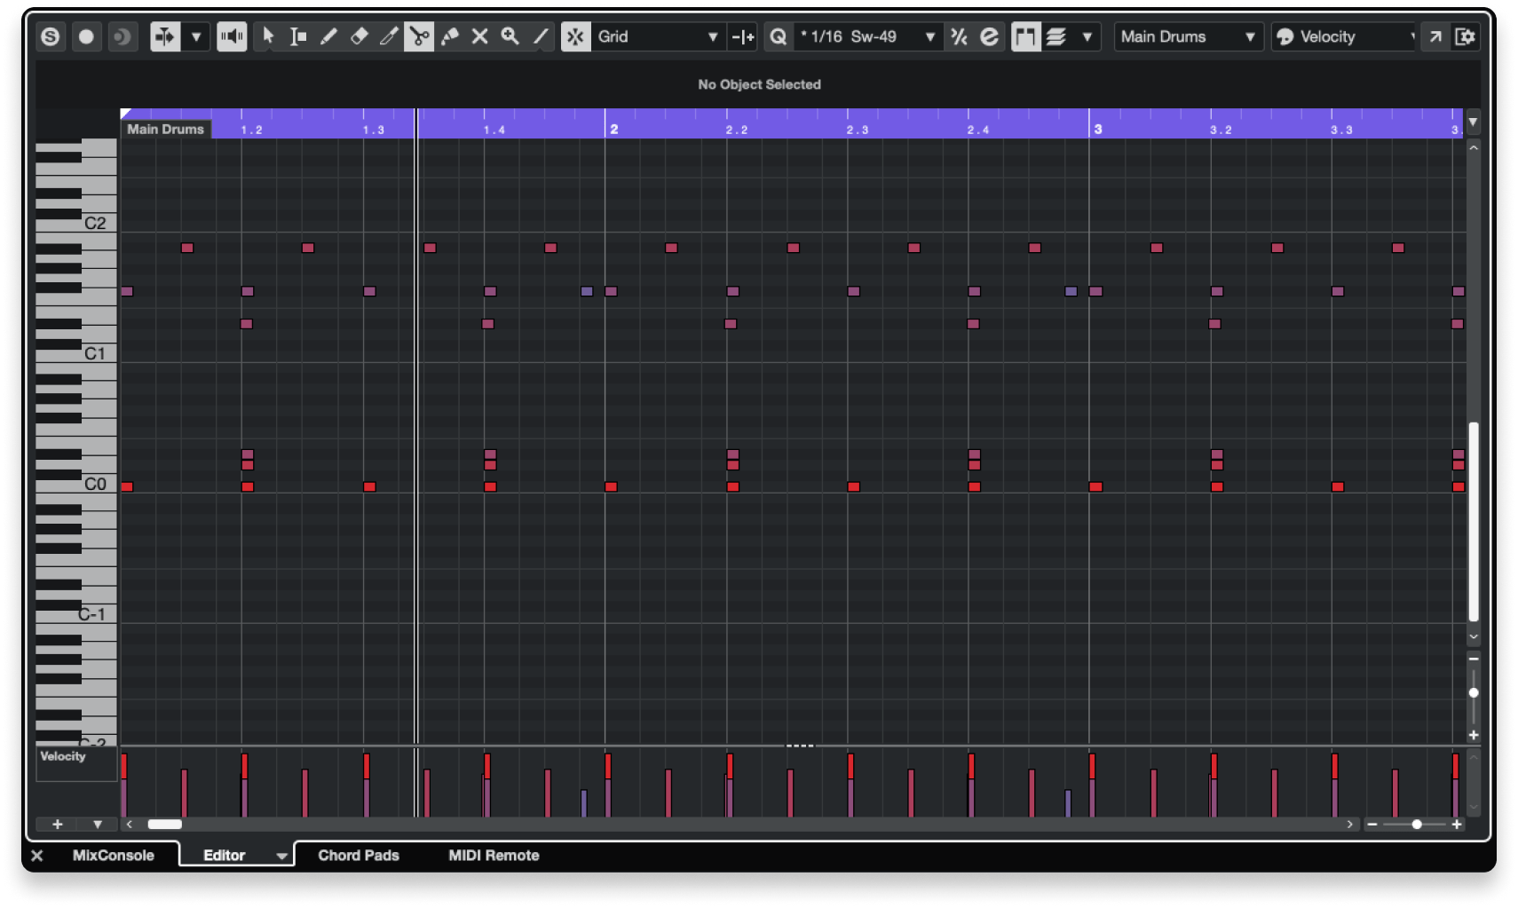Click the right arrow of the horizontal scrollbar
1518x908 pixels.
click(1350, 825)
